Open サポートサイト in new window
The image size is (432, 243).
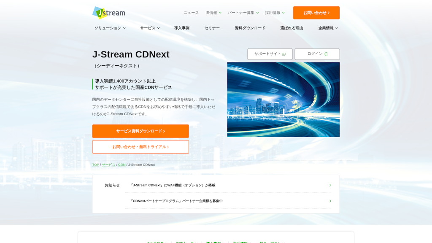(270, 54)
